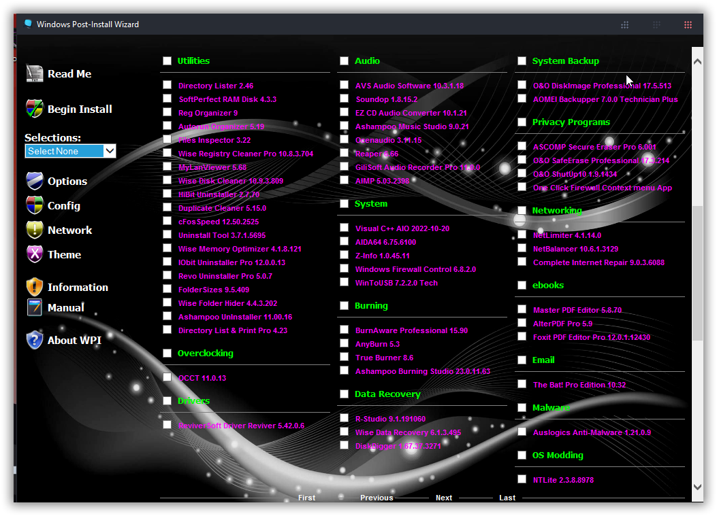Open the About WPI label
This screenshot has width=717, height=516.
pyautogui.click(x=74, y=341)
